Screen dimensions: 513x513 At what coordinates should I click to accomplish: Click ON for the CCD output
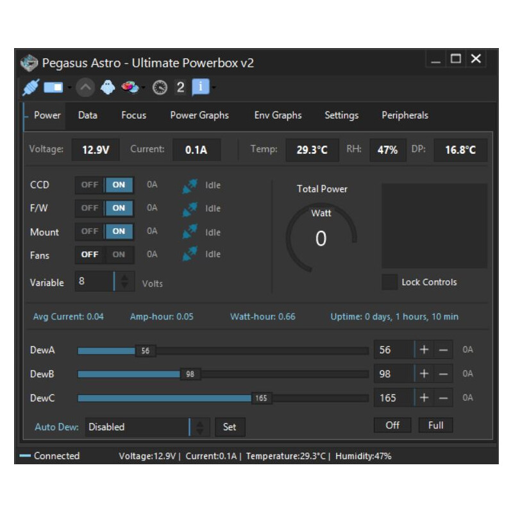pyautogui.click(x=119, y=185)
